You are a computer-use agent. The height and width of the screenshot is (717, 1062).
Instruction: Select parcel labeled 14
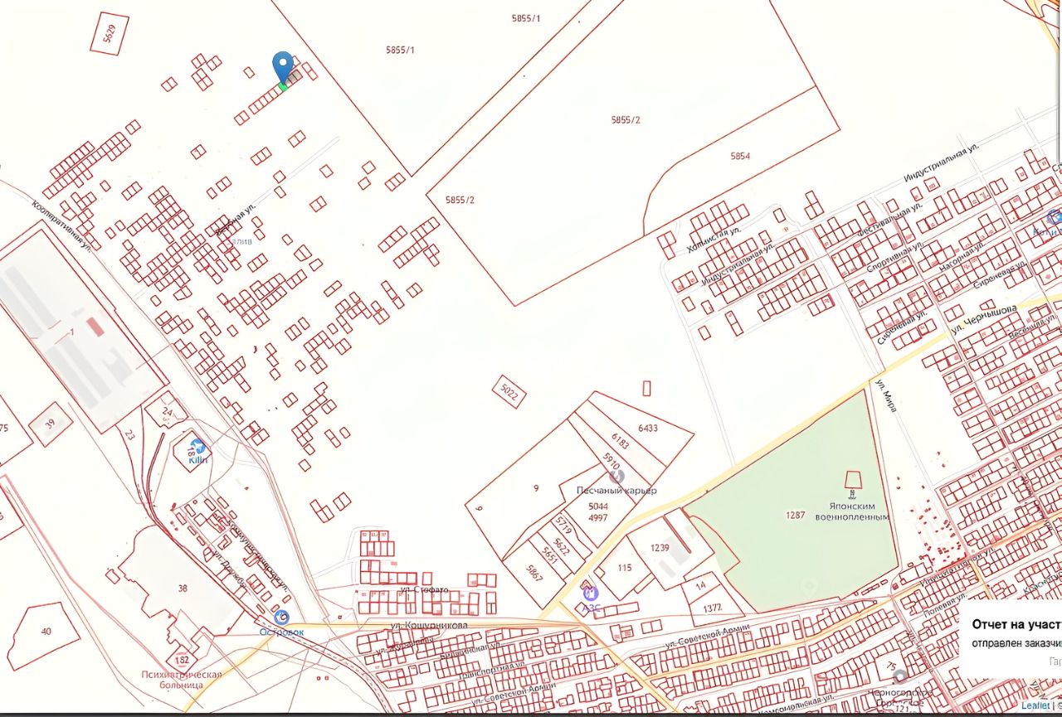coord(701,586)
